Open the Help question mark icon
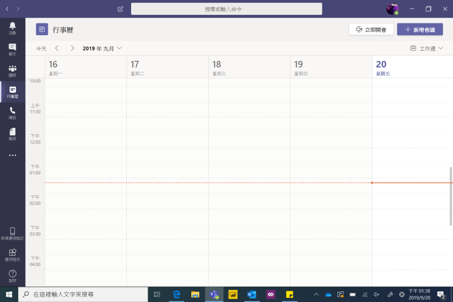Screen dimensions: 453x302 [12, 276]
